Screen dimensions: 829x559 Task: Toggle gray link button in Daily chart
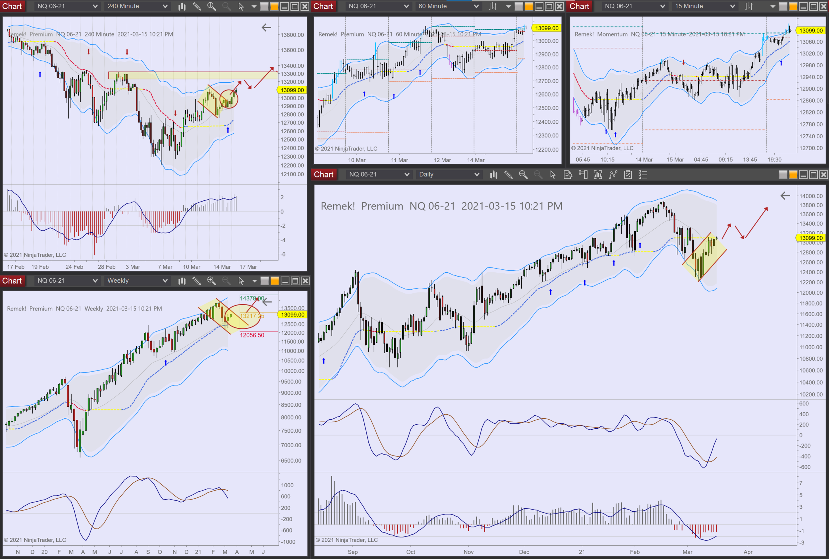click(783, 174)
